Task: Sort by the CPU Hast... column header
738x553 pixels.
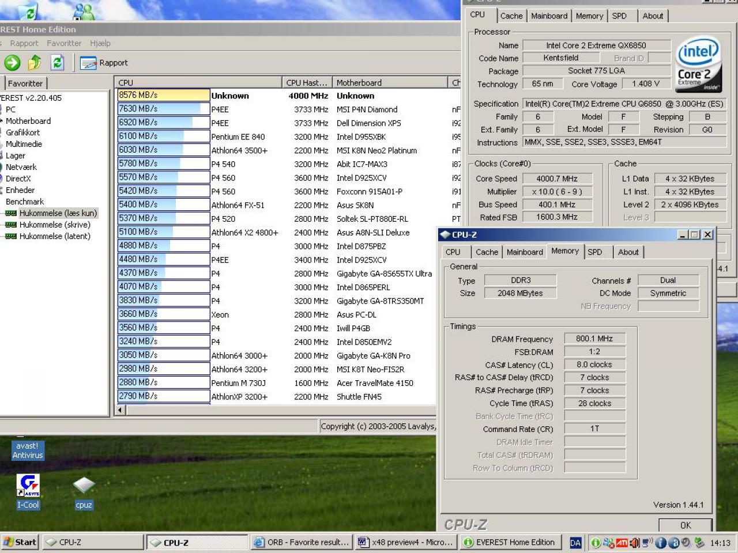Action: 307,82
